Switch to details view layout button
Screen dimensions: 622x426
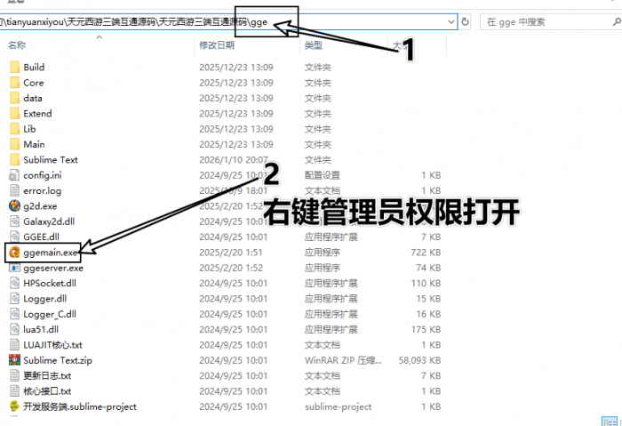coord(610,422)
